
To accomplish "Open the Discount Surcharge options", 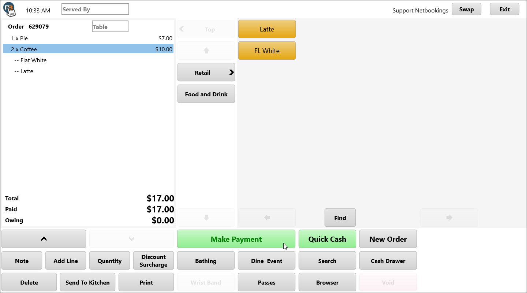I will click(x=153, y=261).
